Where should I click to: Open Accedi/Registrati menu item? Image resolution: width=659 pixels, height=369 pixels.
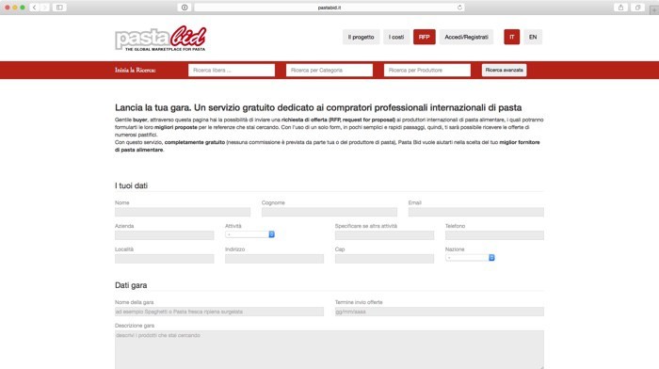pyautogui.click(x=466, y=37)
